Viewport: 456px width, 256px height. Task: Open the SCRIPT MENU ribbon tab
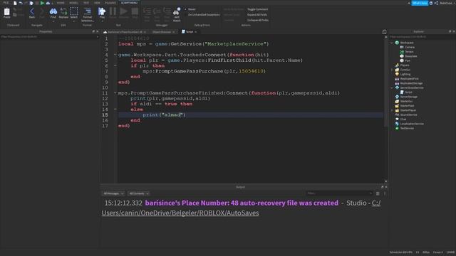pyautogui.click(x=129, y=3)
